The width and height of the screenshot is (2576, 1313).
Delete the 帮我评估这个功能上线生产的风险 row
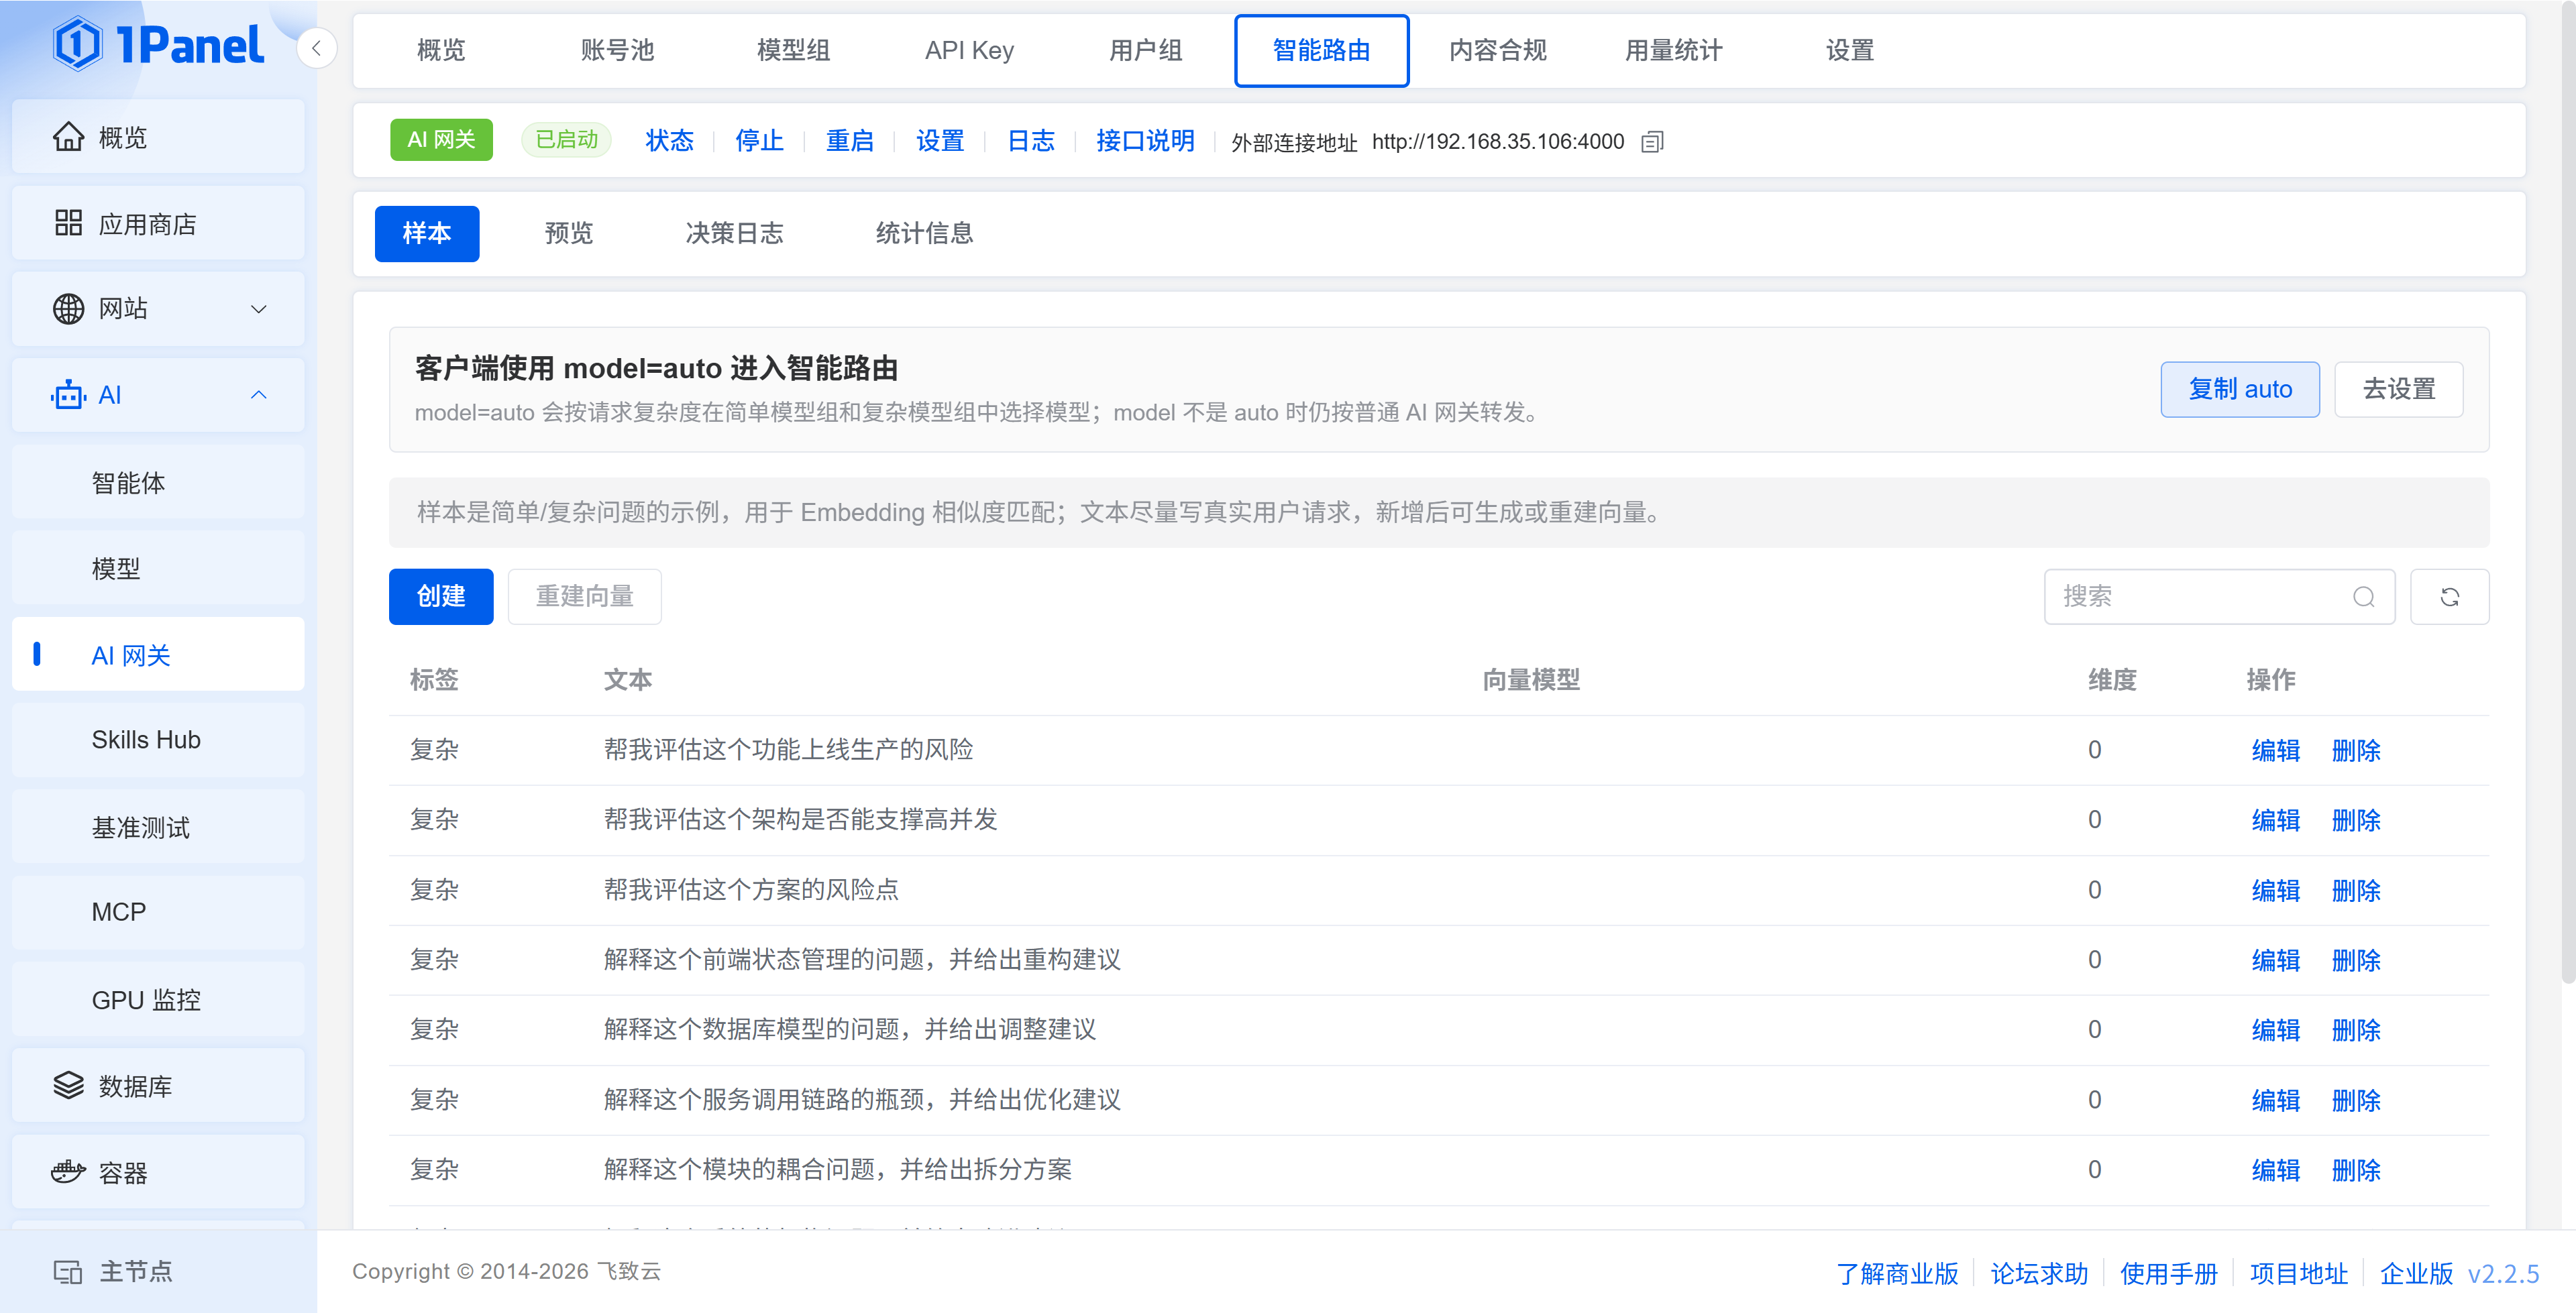[x=2356, y=750]
